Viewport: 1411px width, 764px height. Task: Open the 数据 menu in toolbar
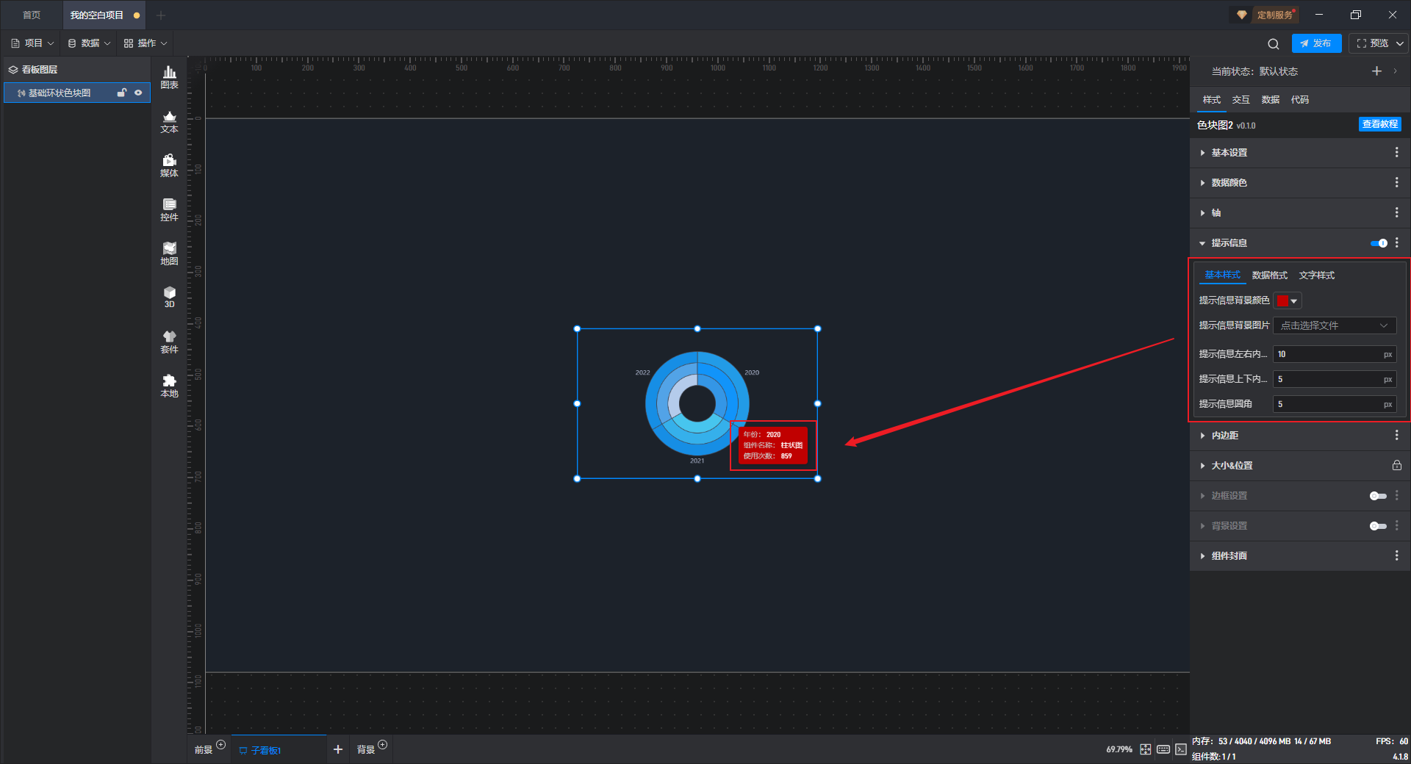coord(89,43)
